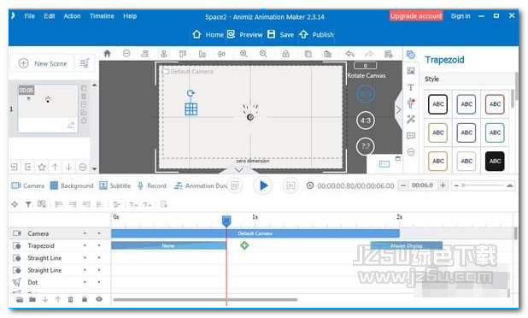
Task: Toggle the eye visibility icon below layers
Action: click(99, 299)
